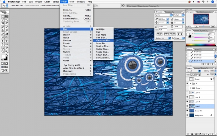The width and height of the screenshot is (217, 136).
Task: Select Layer 8 in Layers panel
Action: click(x=200, y=97)
